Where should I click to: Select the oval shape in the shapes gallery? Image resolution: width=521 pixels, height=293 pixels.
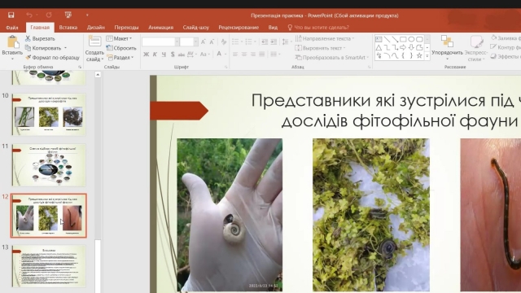coord(411,39)
